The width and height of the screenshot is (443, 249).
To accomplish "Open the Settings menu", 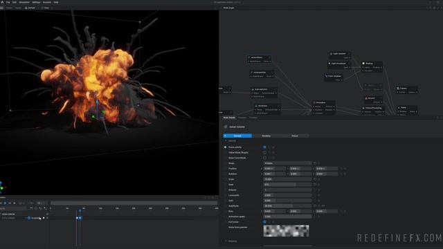I will [x=36, y=2].
